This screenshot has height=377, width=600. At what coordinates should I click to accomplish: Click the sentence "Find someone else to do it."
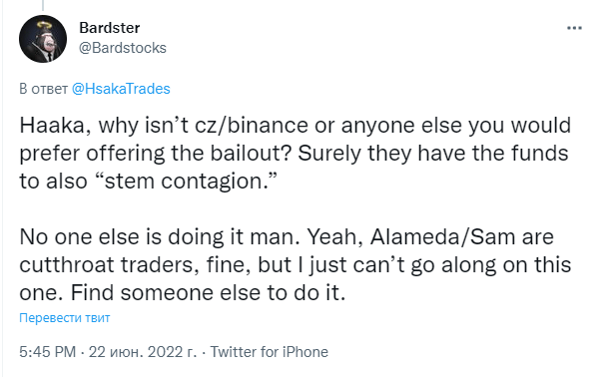pos(209,293)
